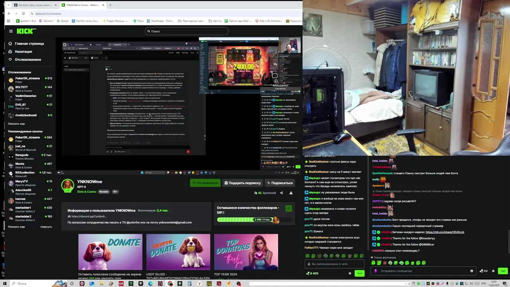510x287 pixels.
Task: Open Slots & Casino category link
Action: (86, 192)
